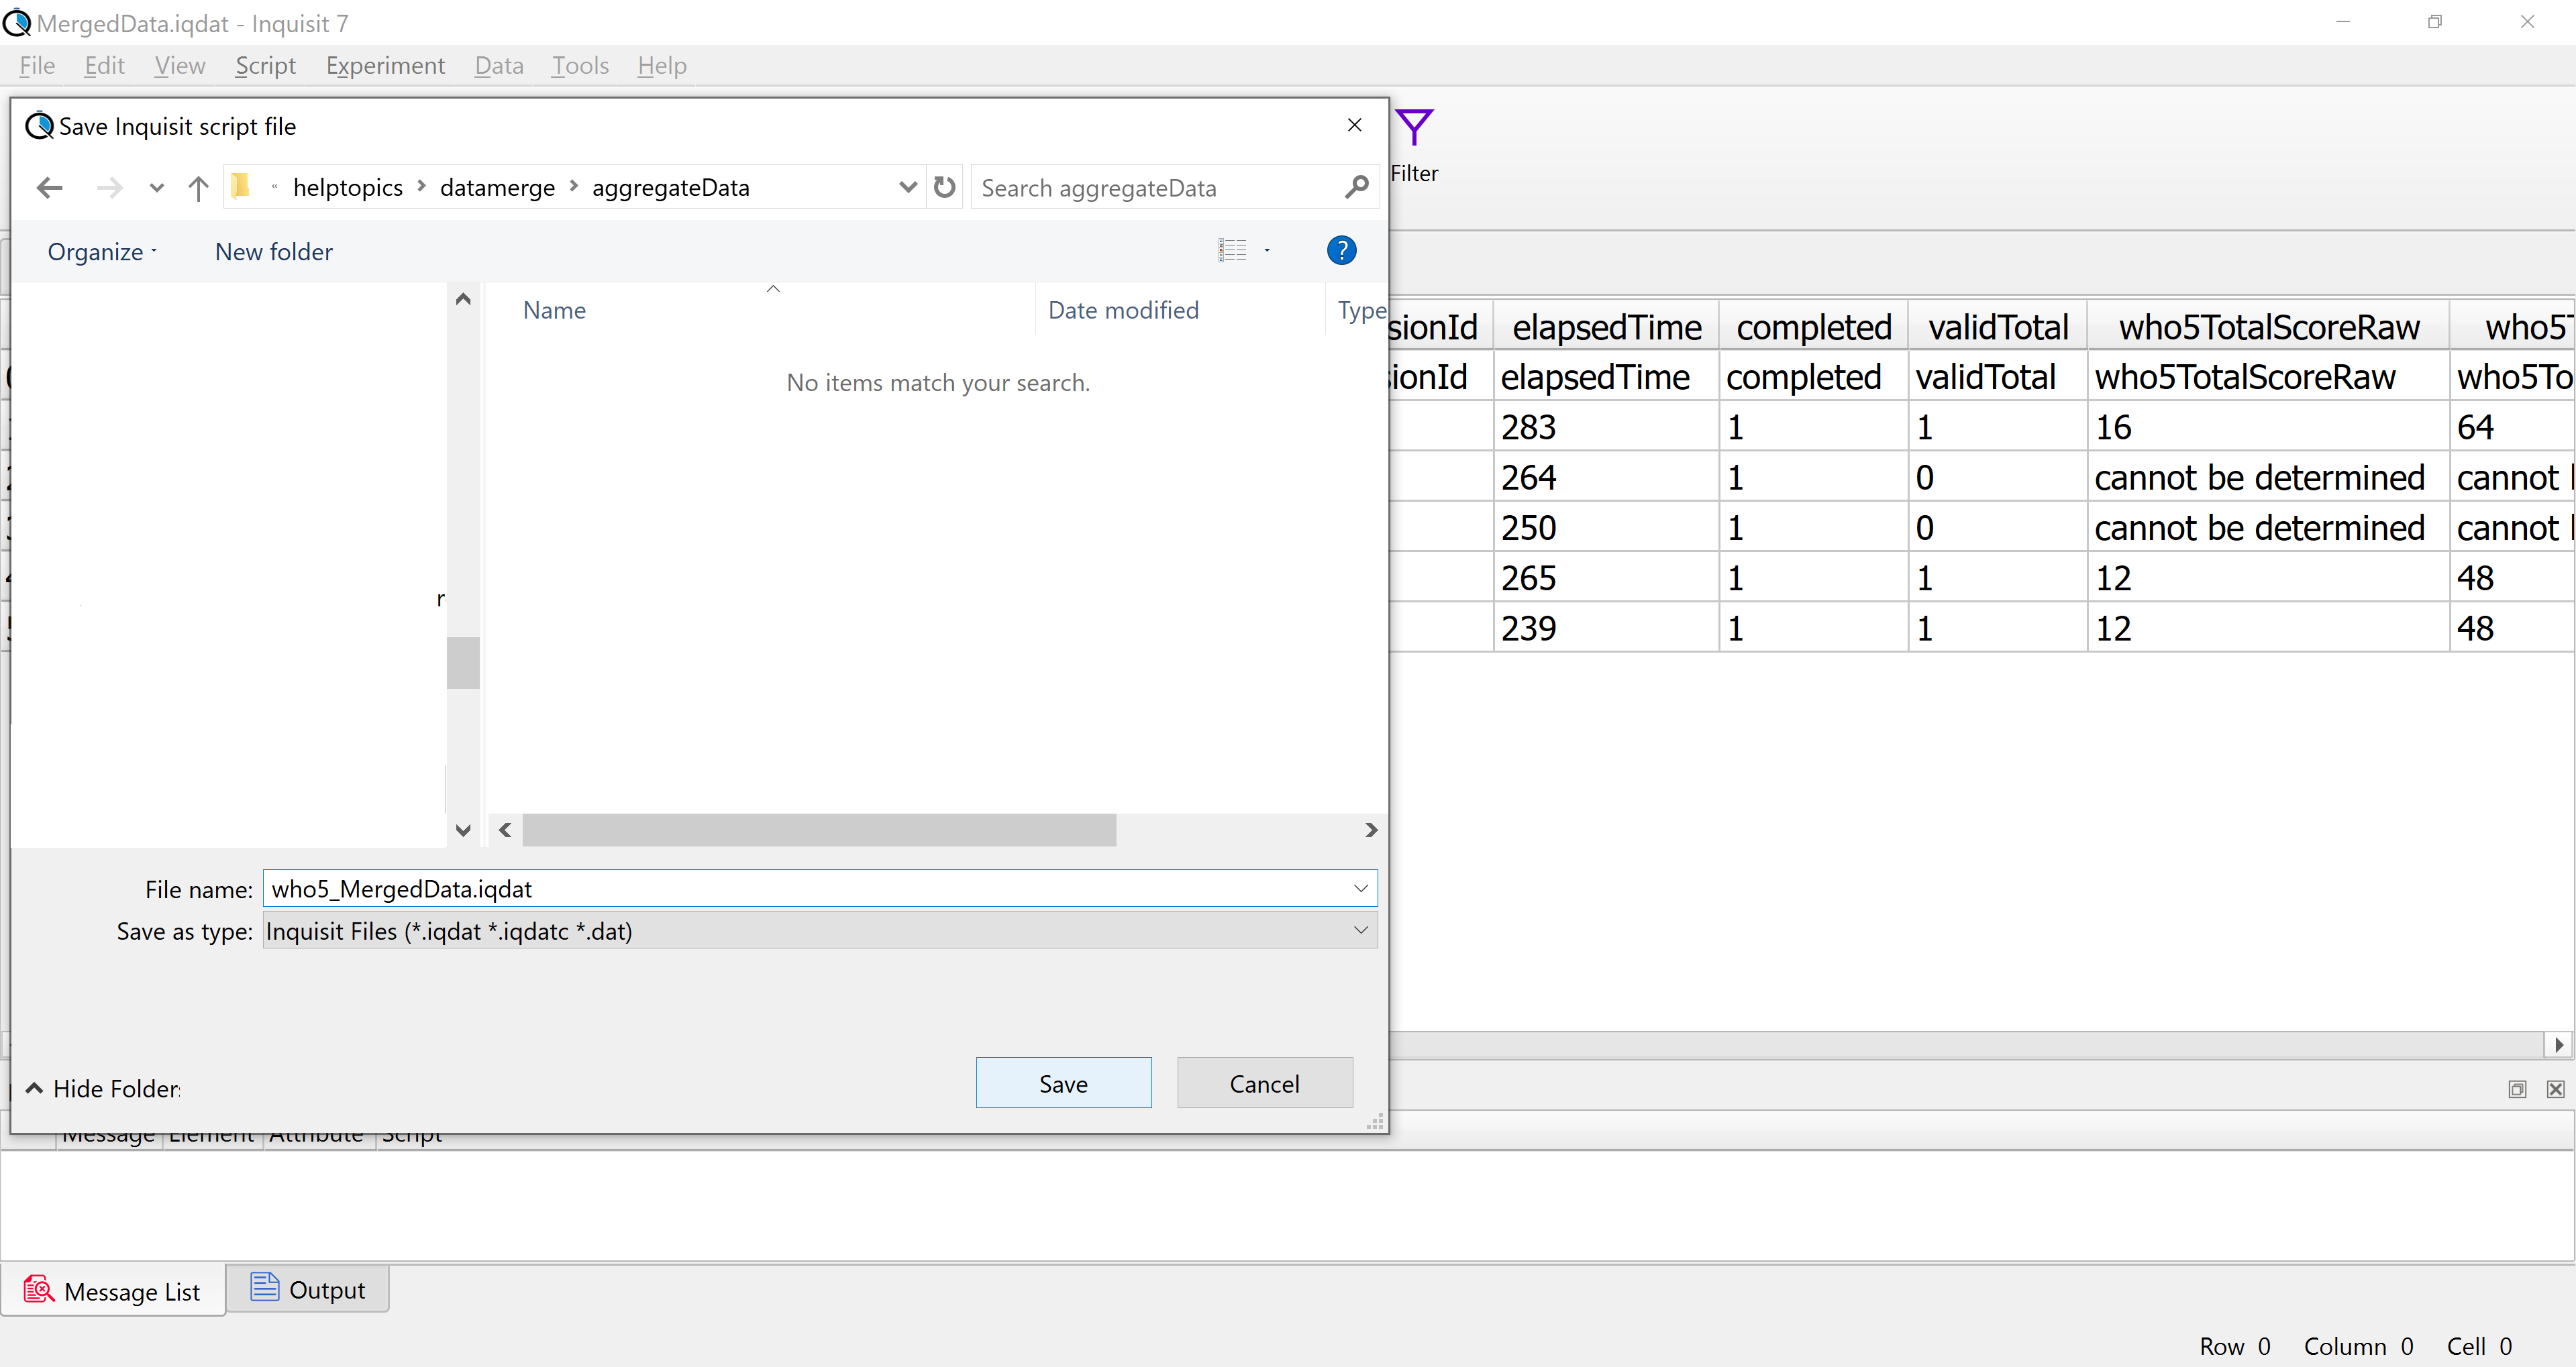Change view with the view layout icon
This screenshot has height=1367, width=2576.
(1232, 251)
